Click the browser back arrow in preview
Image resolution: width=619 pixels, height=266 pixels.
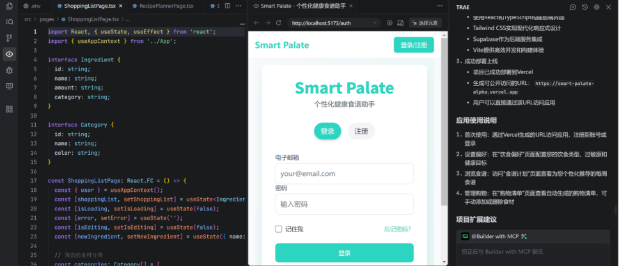click(256, 23)
